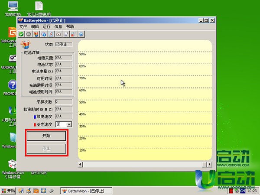Image resolution: width=260 pixels, height=195 pixels.
Task: Click BatteryMon title bar battery icon
Action: click(21, 20)
